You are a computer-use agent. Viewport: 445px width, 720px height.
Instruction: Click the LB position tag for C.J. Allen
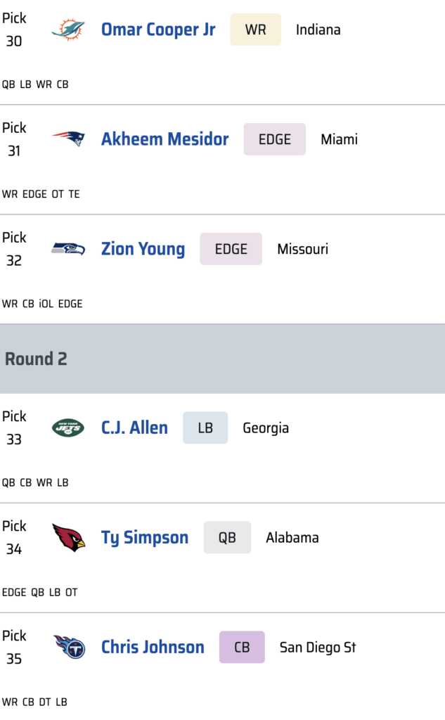(205, 427)
